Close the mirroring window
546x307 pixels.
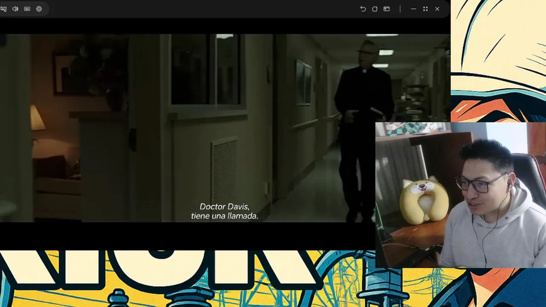click(437, 9)
